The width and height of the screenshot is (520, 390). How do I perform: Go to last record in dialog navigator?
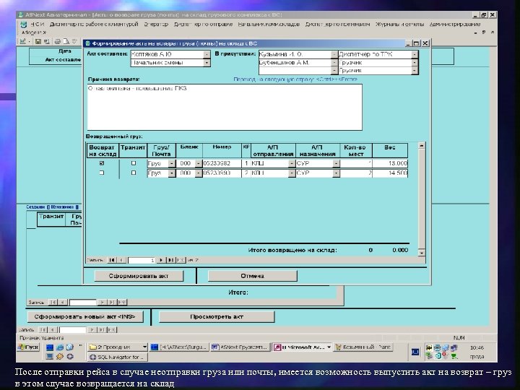tap(170, 260)
